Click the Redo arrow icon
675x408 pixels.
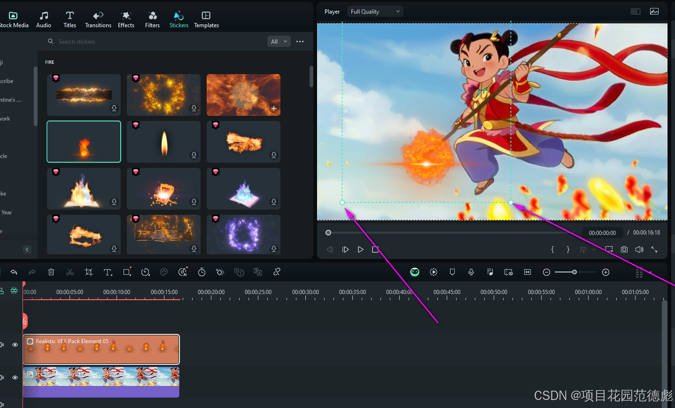(x=32, y=272)
